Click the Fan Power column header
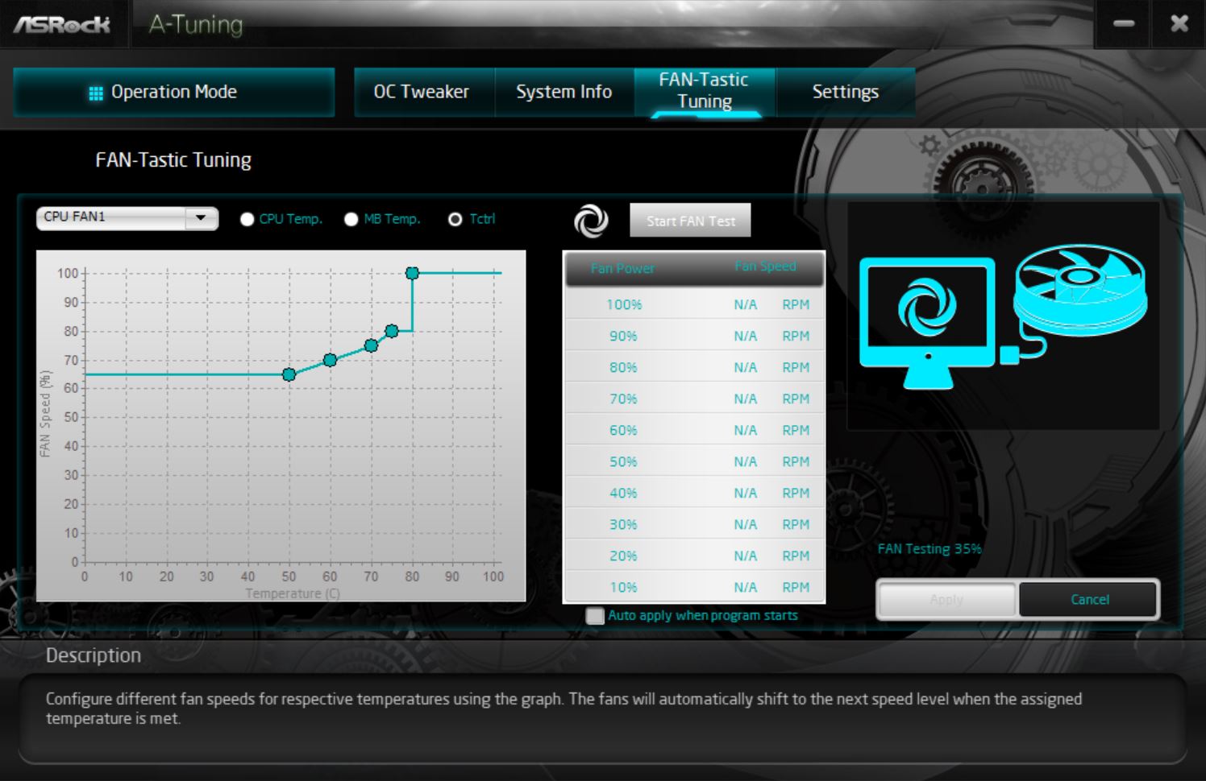 coord(622,268)
